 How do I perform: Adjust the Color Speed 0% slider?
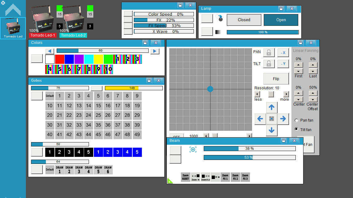(x=164, y=14)
